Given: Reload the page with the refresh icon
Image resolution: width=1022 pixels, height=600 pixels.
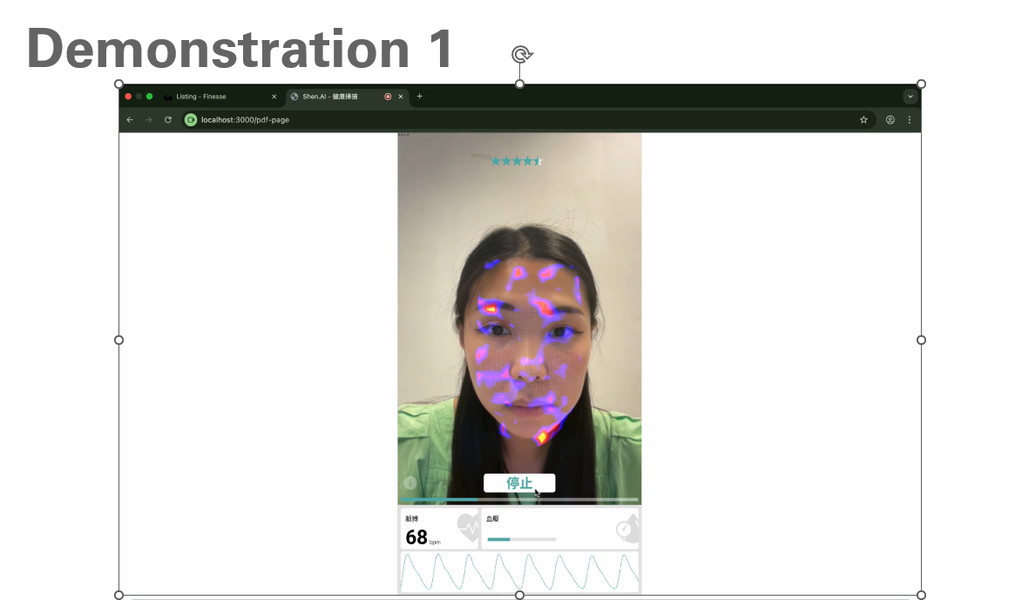Looking at the screenshot, I should click(168, 120).
